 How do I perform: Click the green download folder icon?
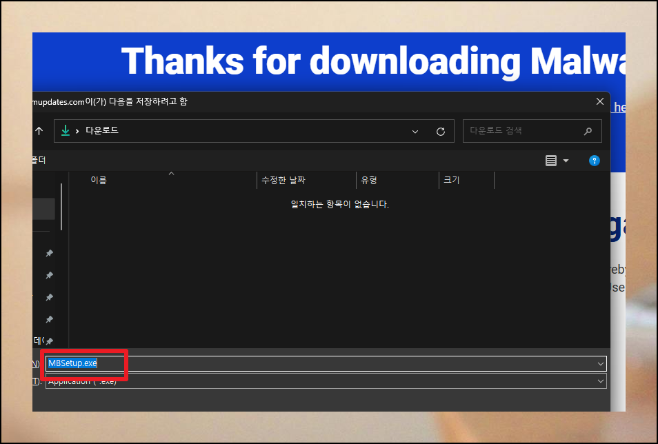click(66, 131)
